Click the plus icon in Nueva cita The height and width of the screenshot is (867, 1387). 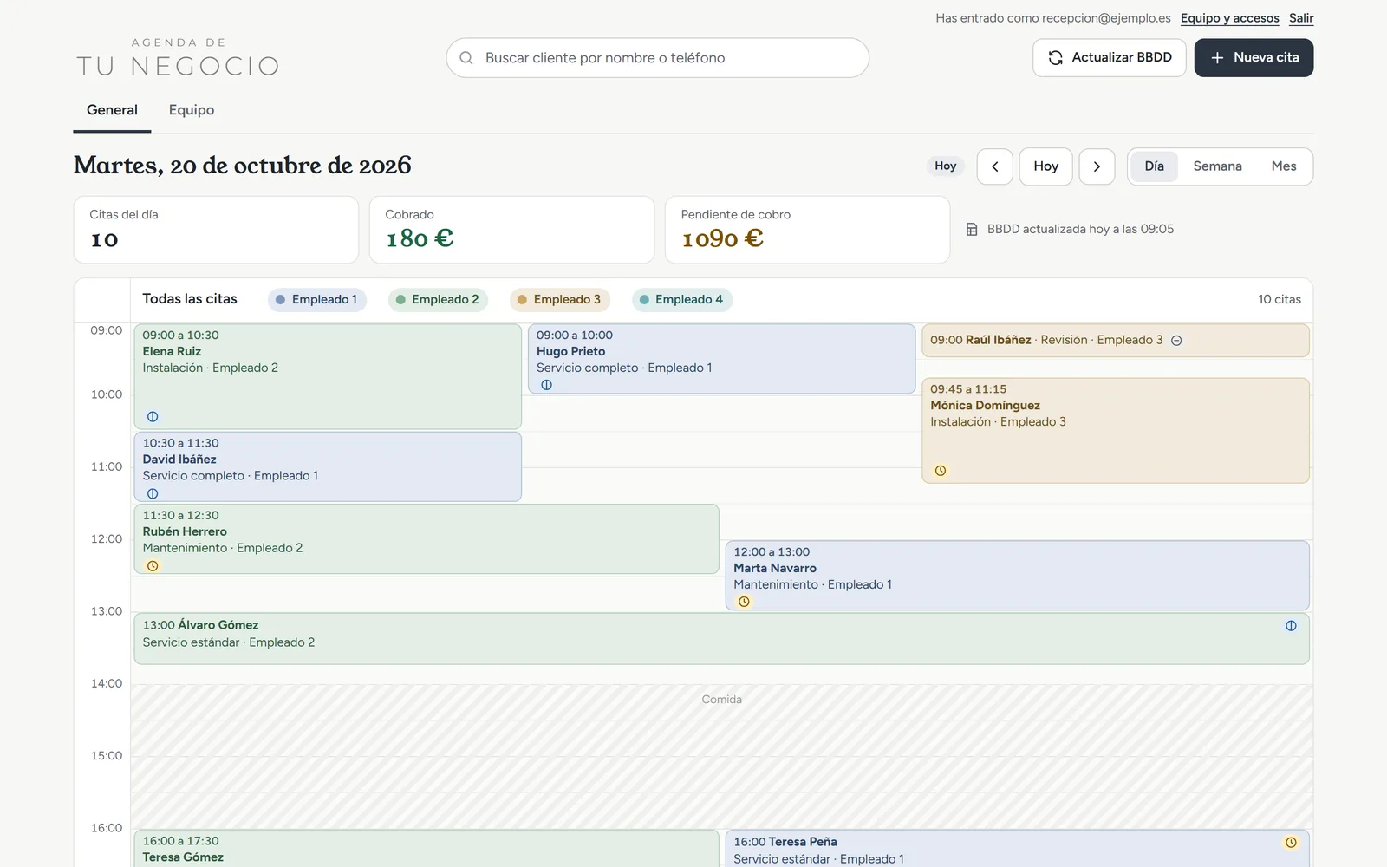(1217, 58)
